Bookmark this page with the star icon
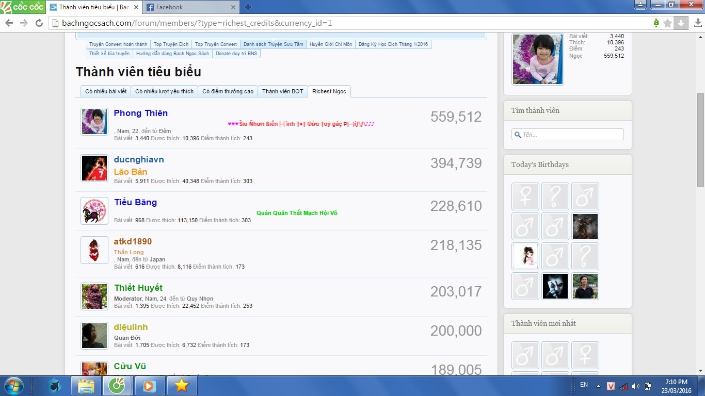705x396 pixels. coord(667,23)
